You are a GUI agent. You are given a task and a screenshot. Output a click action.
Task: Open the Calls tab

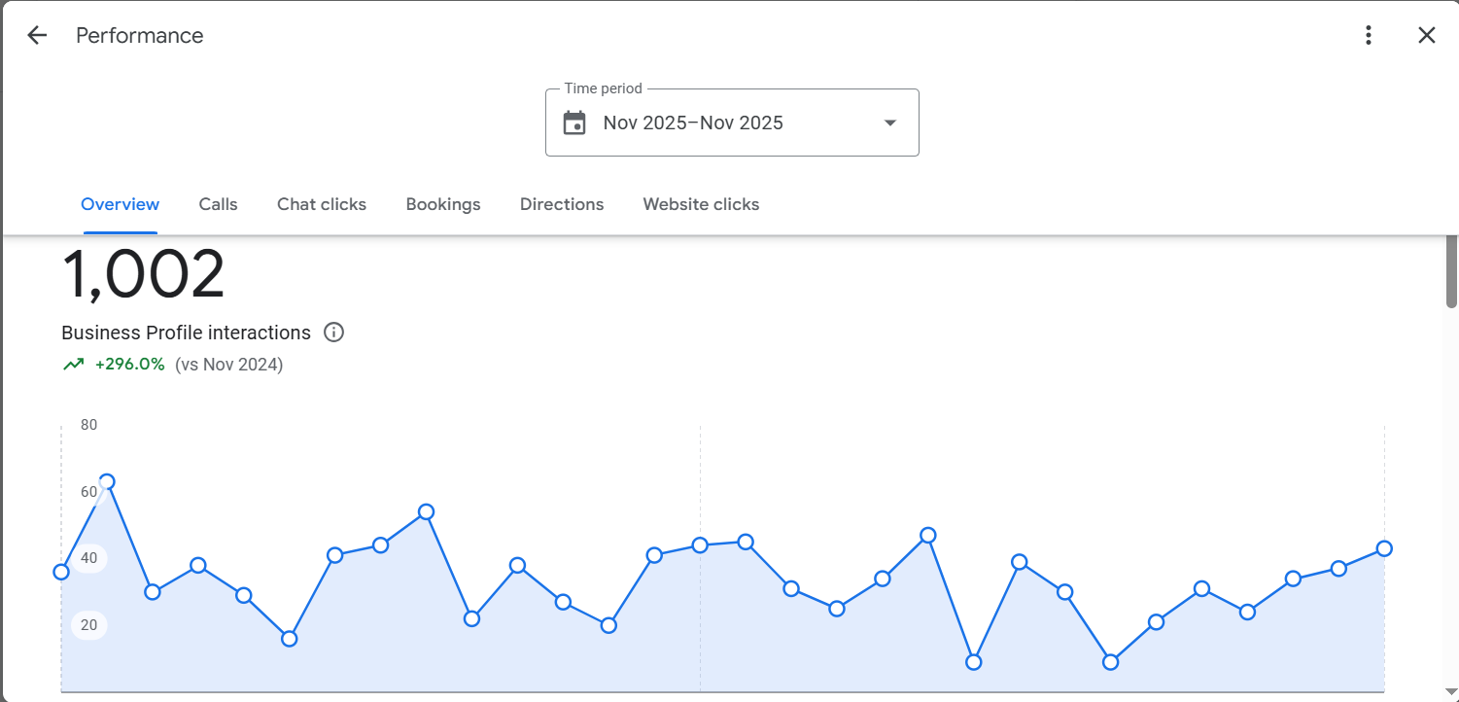(218, 204)
